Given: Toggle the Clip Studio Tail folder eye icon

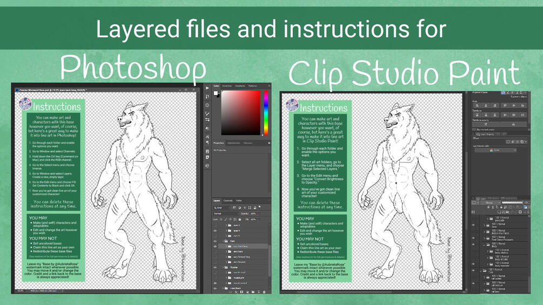Looking at the screenshot, I should tap(473, 270).
